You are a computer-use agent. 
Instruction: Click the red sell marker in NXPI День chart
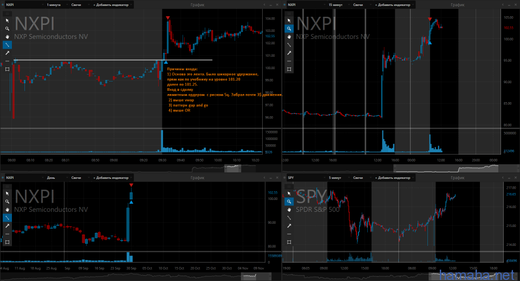[x=131, y=185]
